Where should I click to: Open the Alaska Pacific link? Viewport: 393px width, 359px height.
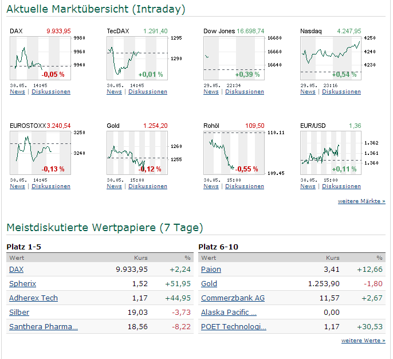pos(229,312)
